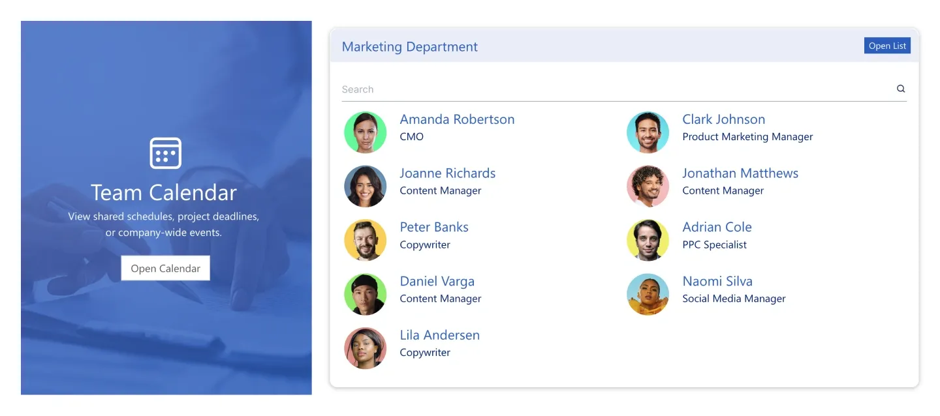Click Social Media Manager role text
The image size is (940, 416).
tap(734, 299)
